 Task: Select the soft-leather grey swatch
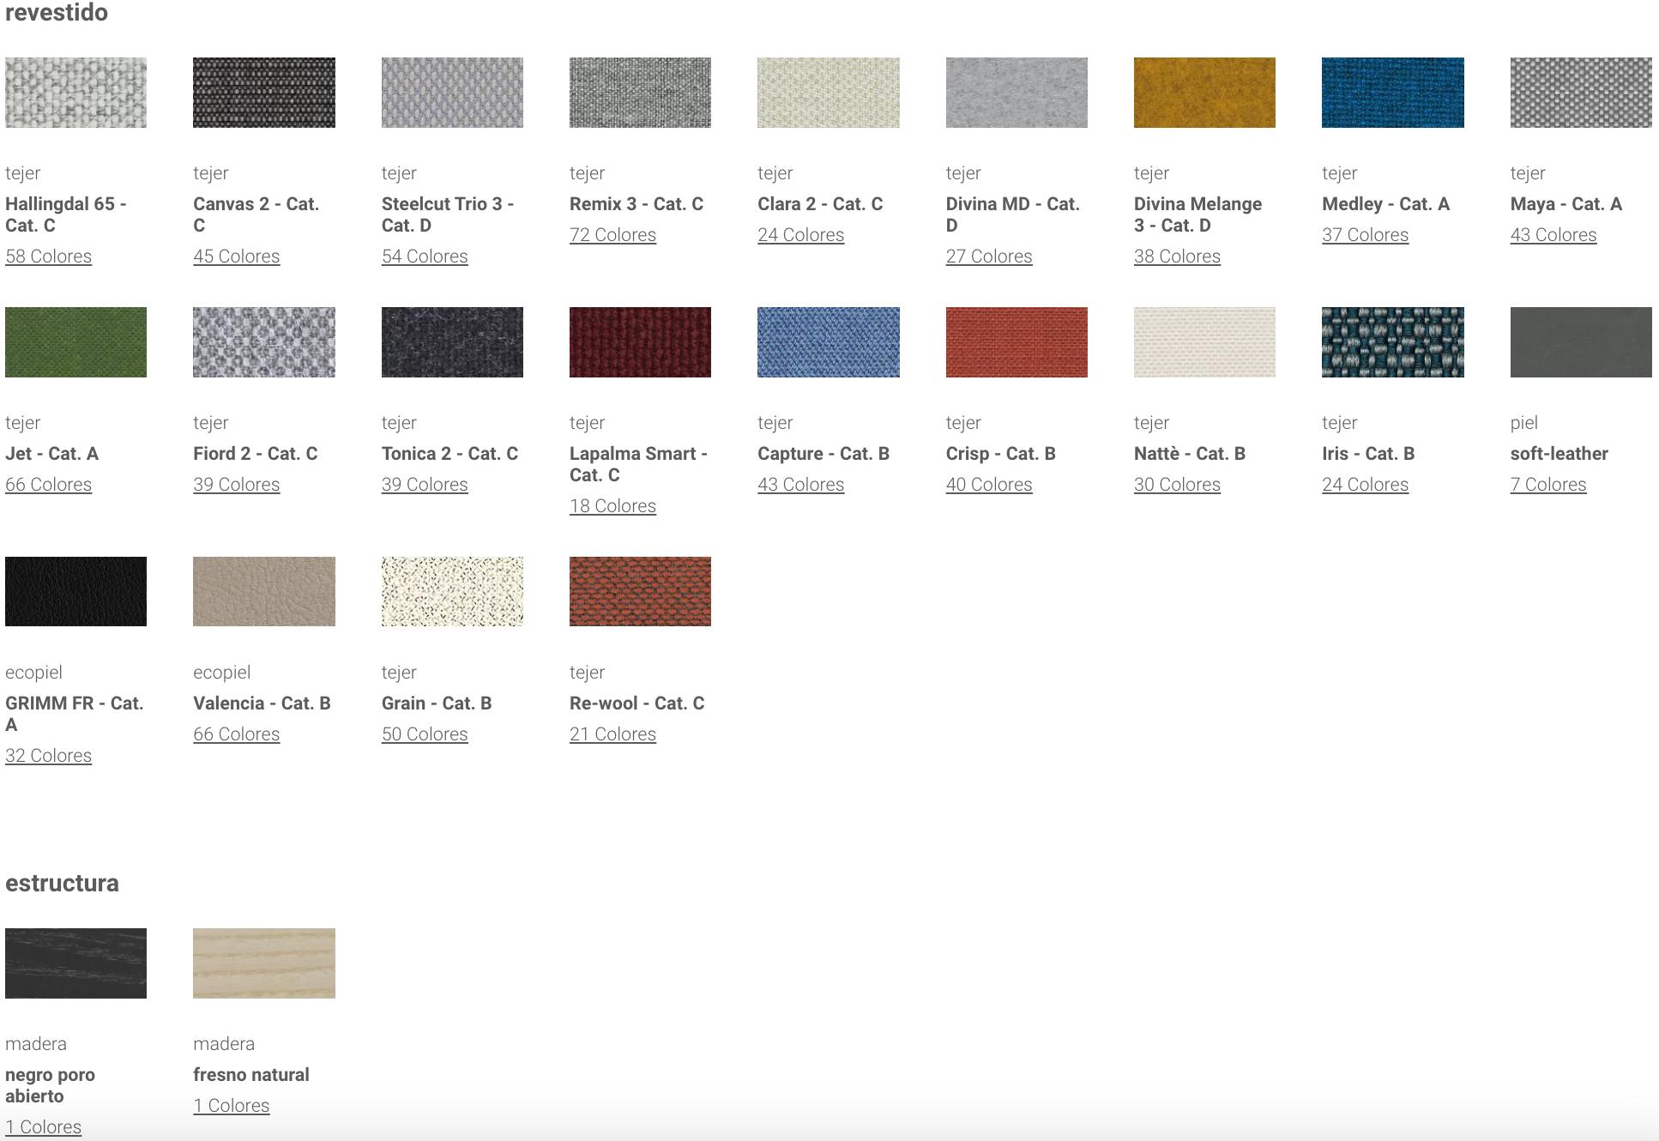(1580, 342)
